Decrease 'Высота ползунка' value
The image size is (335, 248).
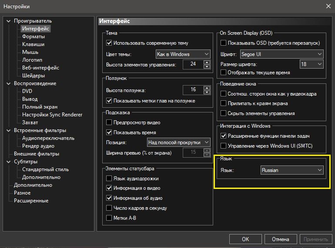click(x=207, y=92)
